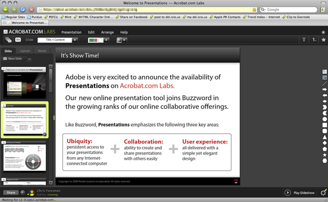Viewport: 328px width, 202px height.
Task: Open the Share options dropdown arrow
Action: 23,193
